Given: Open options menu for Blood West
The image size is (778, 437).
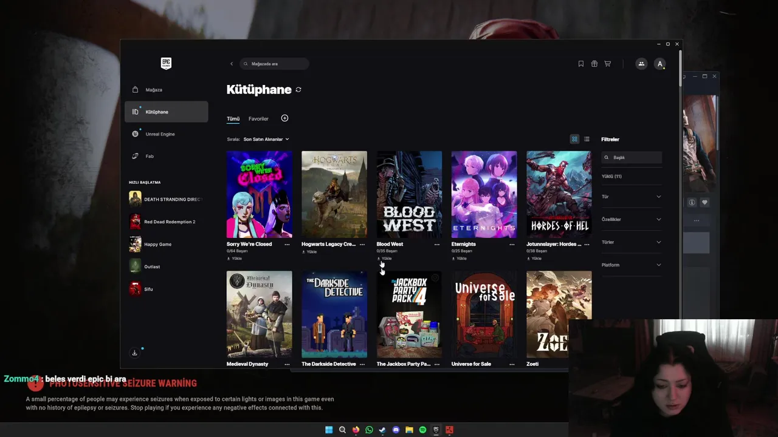Looking at the screenshot, I should coord(437,245).
